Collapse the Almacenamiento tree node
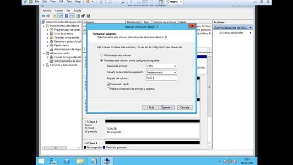 [44, 53]
